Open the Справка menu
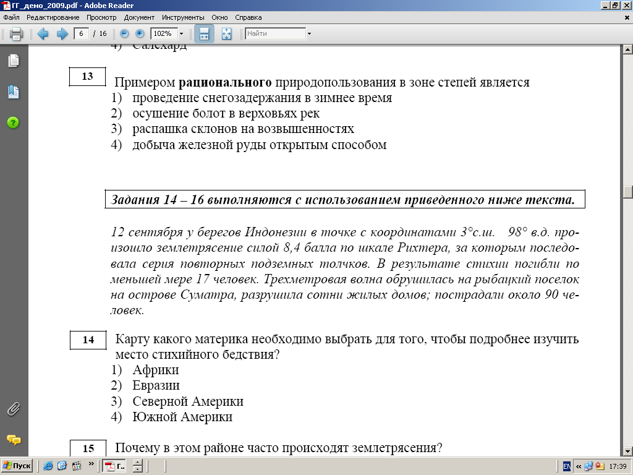Viewport: 633px width, 475px height. 249,17
